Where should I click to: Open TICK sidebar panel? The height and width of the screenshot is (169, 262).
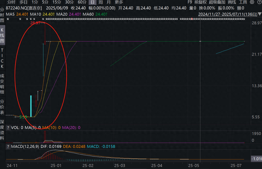click(x=2, y=58)
